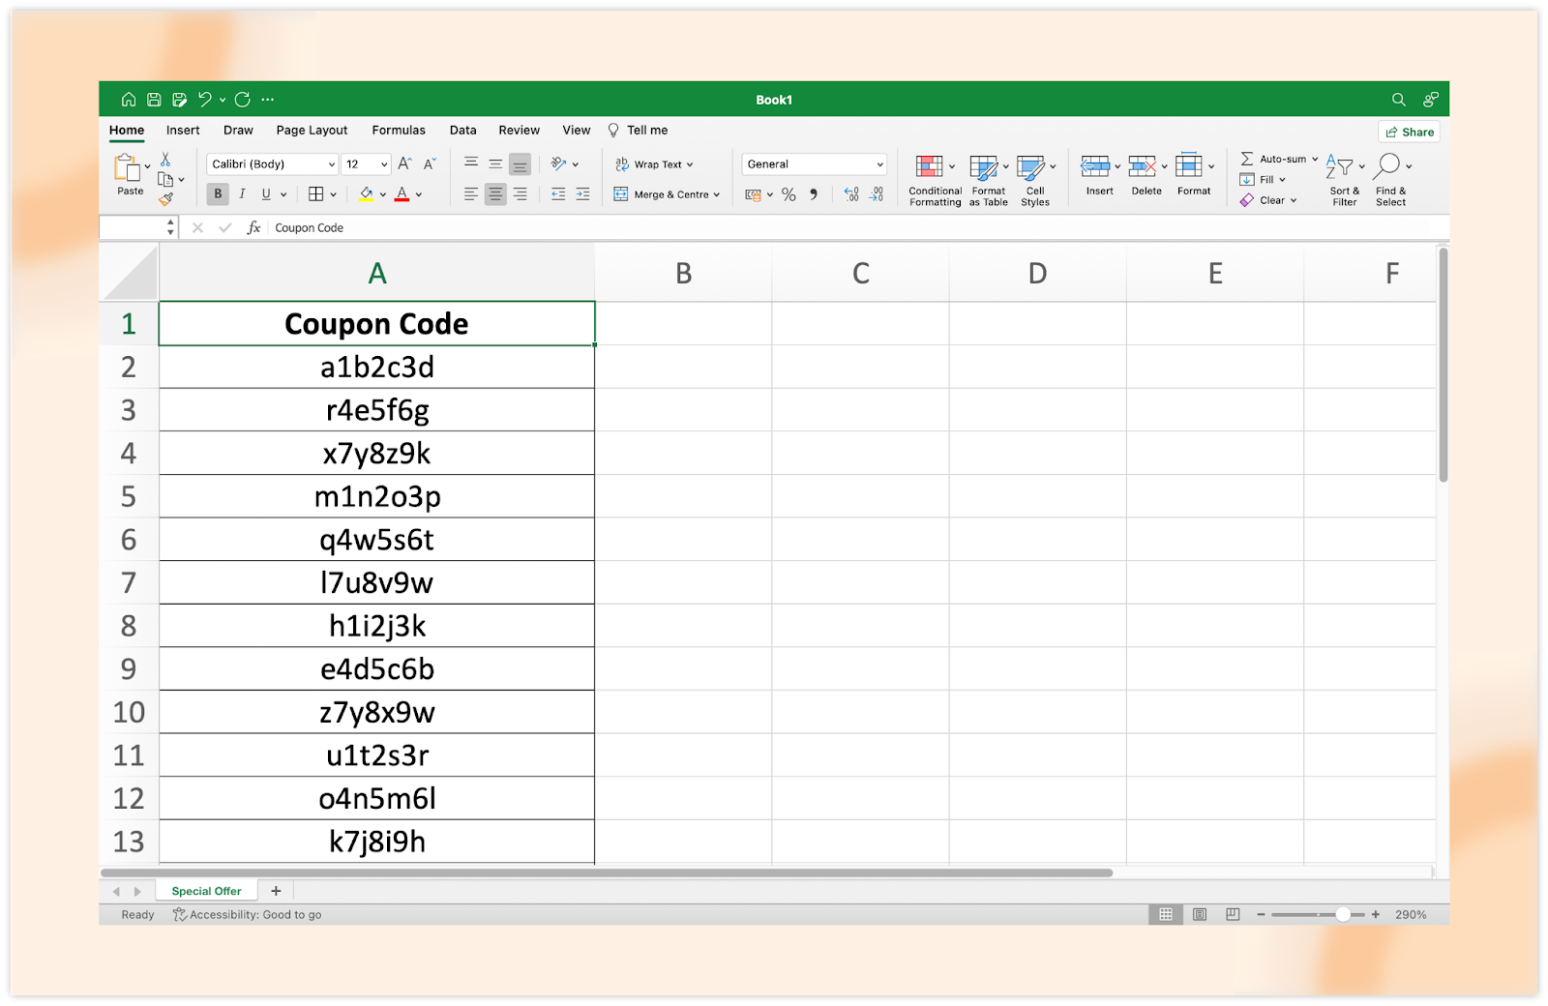Toggle Bold formatting

pyautogui.click(x=218, y=194)
